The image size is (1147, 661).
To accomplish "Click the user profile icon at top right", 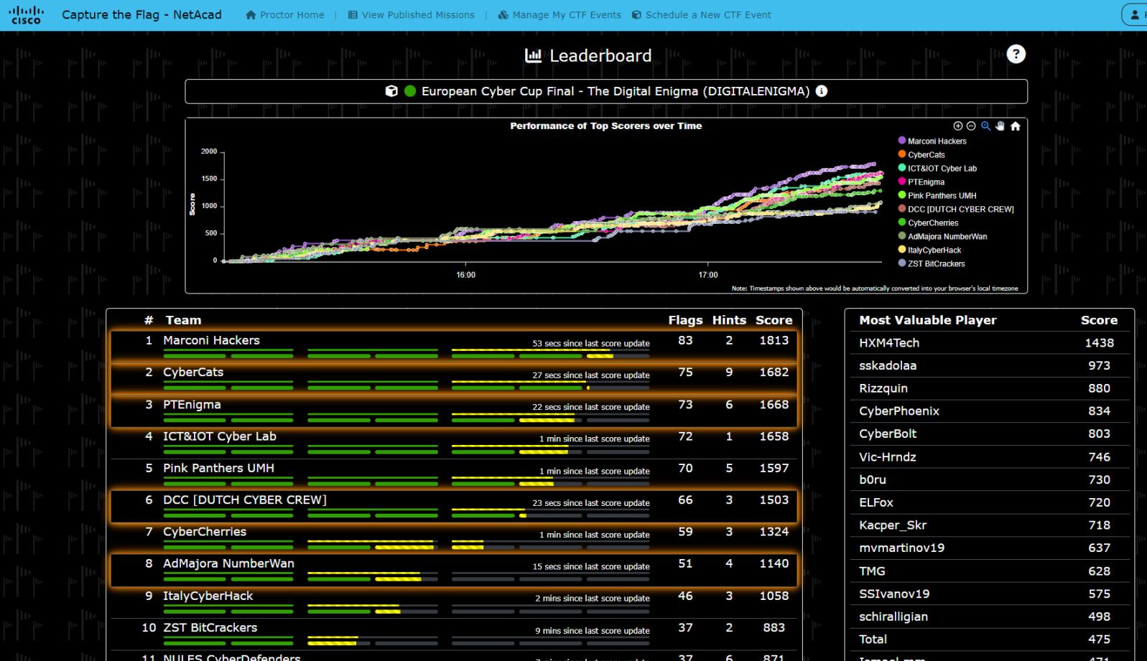I will tap(1135, 15).
